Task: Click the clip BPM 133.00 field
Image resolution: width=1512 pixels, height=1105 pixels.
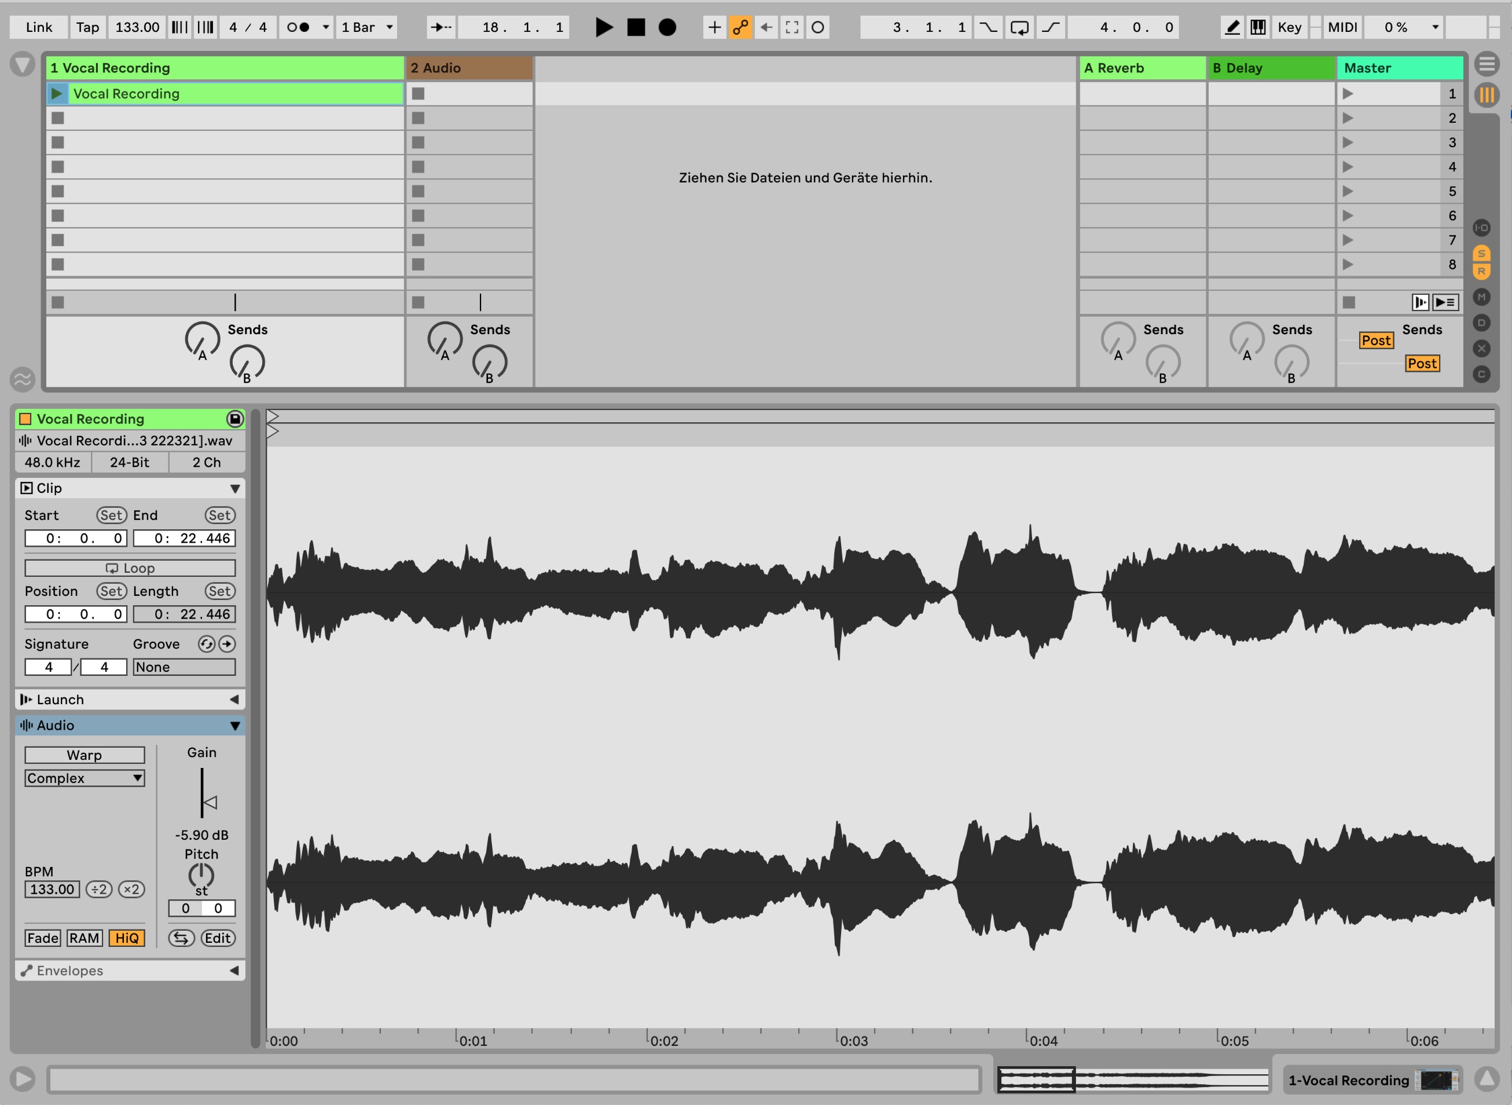Action: coord(52,889)
